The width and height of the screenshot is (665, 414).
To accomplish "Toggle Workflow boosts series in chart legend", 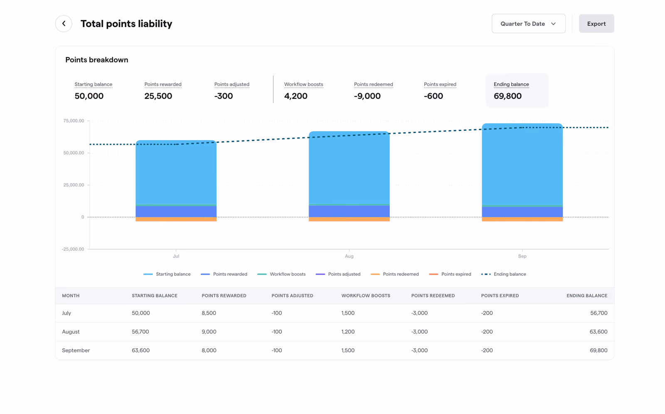I will [x=281, y=274].
